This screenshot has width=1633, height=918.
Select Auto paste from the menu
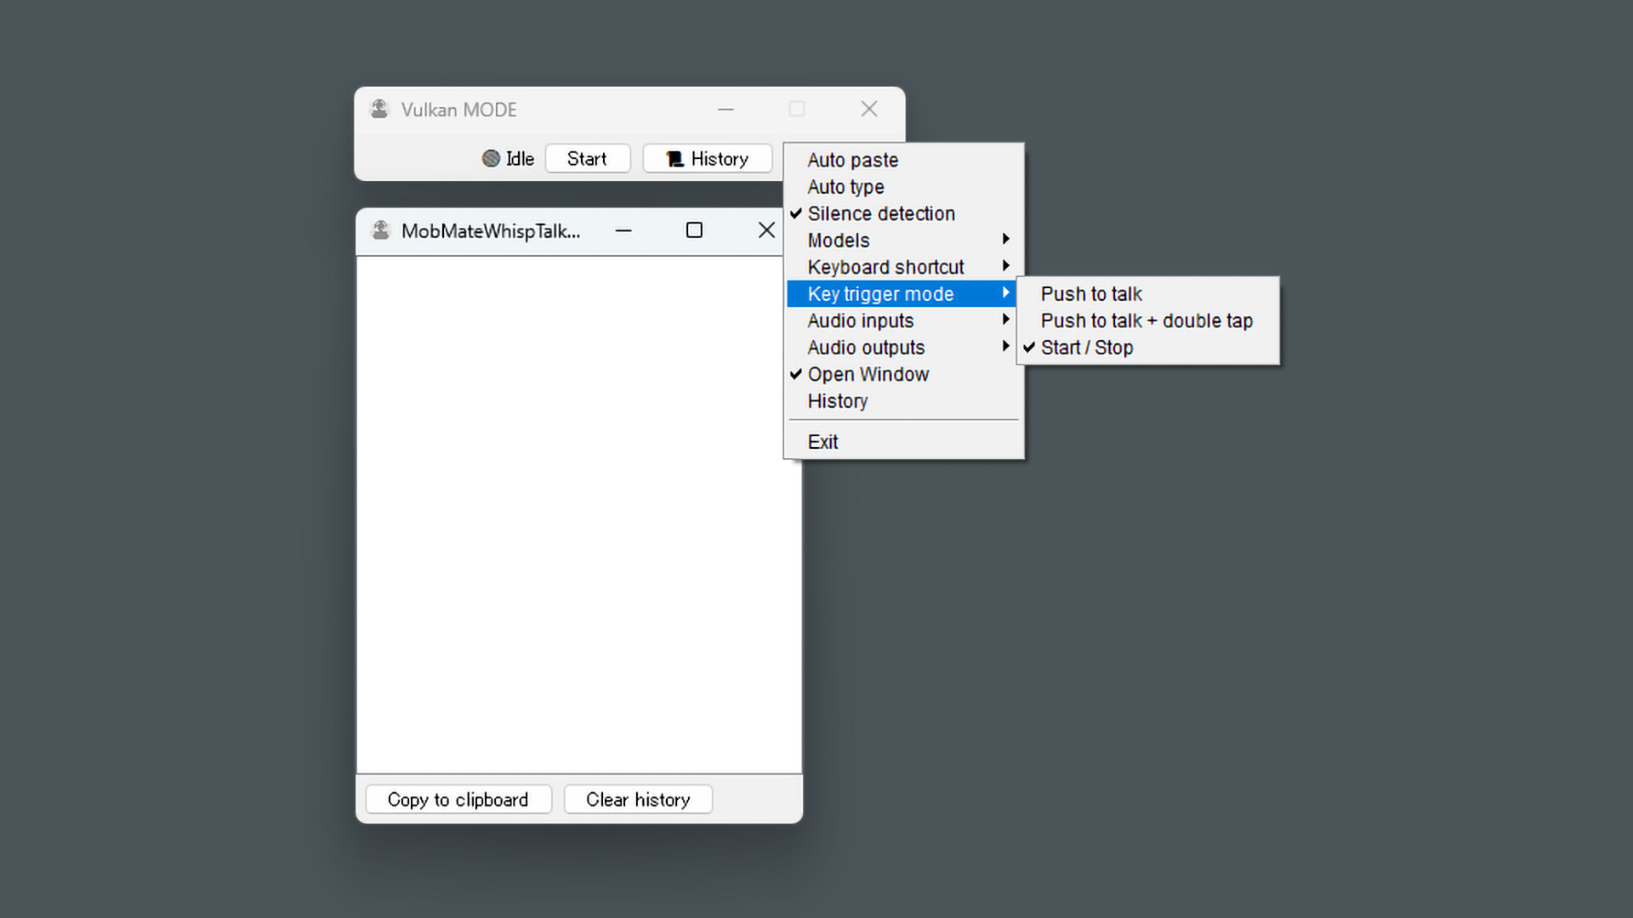coord(851,160)
